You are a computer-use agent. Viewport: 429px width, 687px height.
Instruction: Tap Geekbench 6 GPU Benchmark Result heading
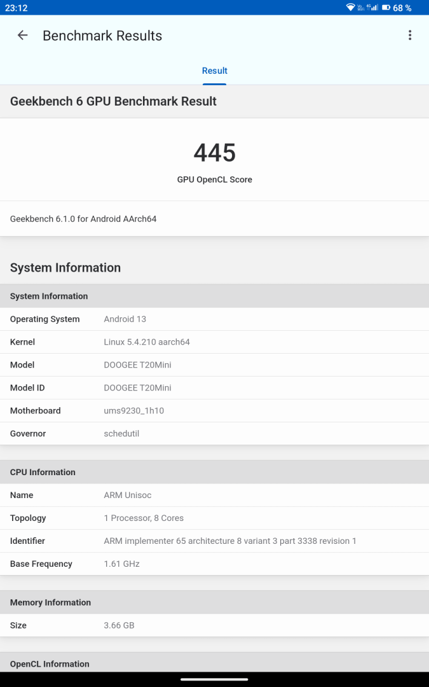coord(113,101)
